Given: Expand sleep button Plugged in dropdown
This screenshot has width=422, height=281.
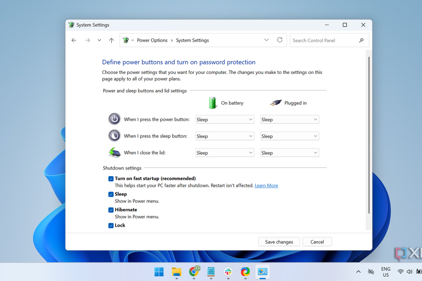Looking at the screenshot, I should (x=289, y=136).
